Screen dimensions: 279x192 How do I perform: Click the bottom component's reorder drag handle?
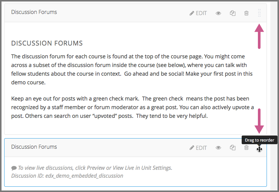[259, 149]
